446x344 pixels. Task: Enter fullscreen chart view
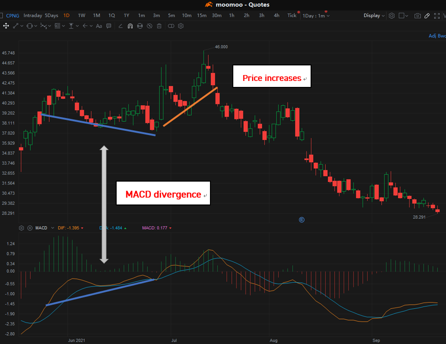436,16
